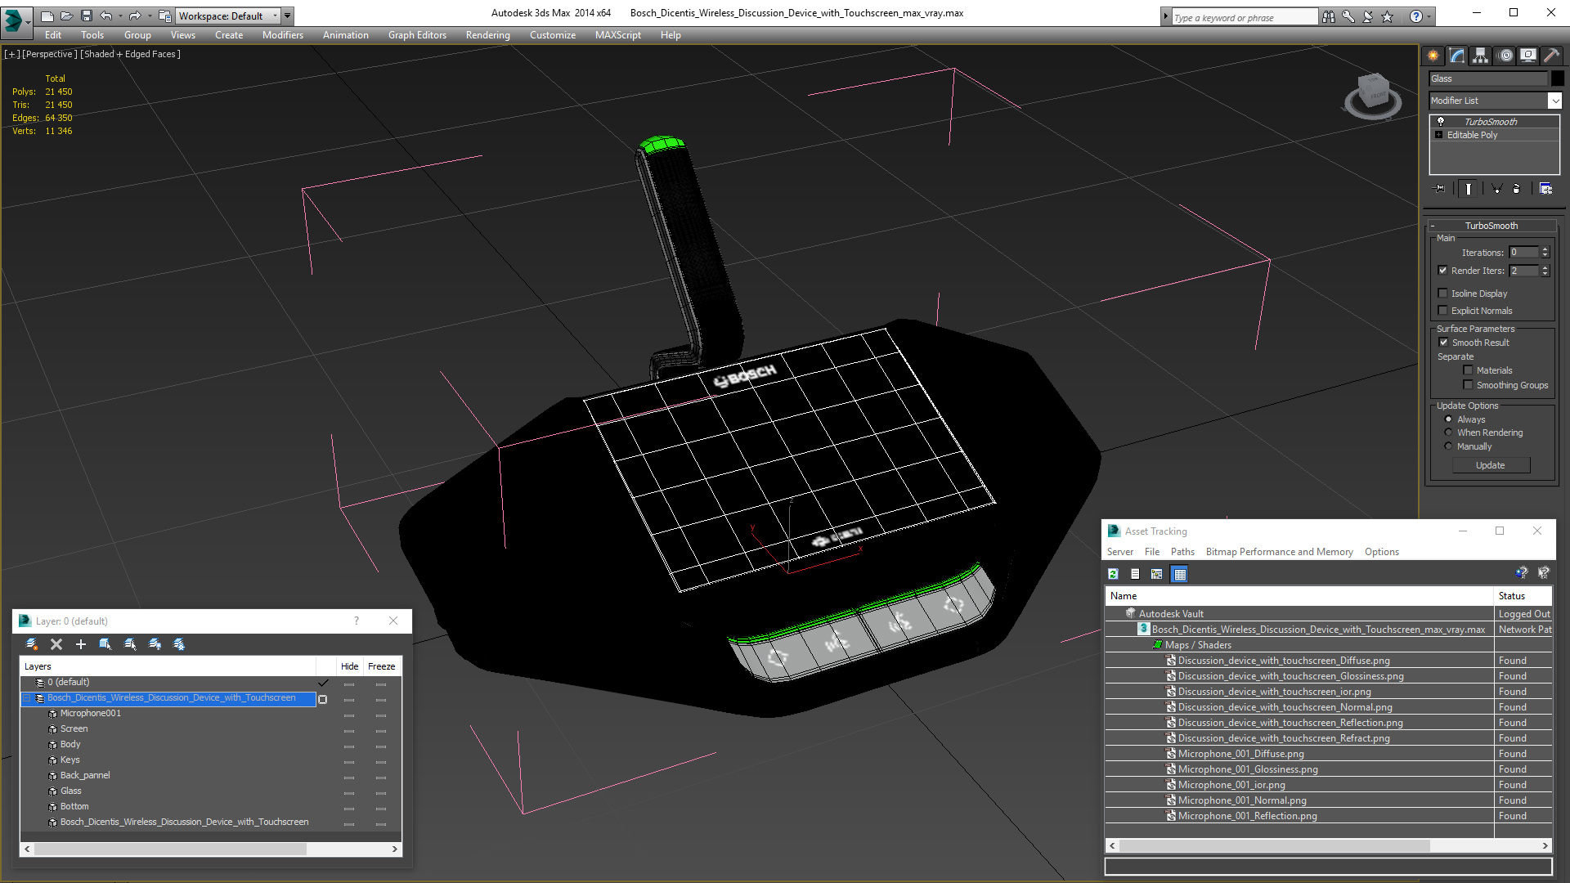
Task: Click the satellite Communication Center icon
Action: (x=1368, y=16)
